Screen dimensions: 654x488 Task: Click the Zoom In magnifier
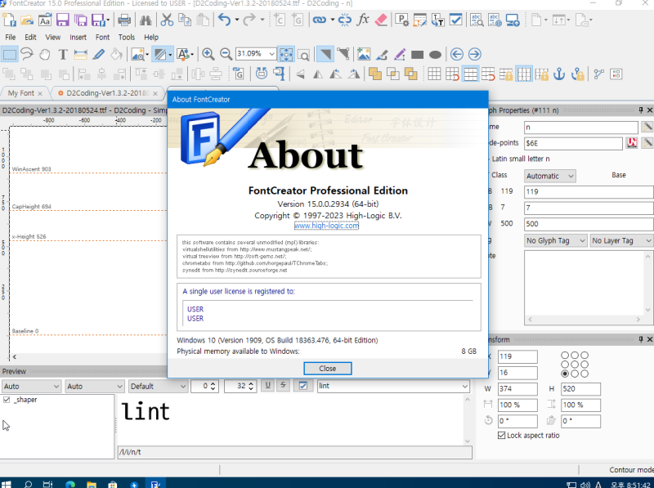pos(208,55)
